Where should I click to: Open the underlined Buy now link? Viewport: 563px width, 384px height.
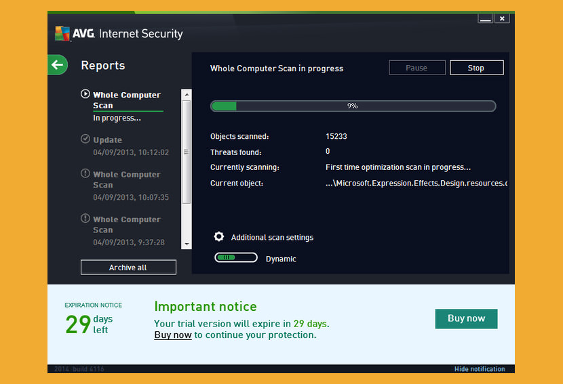pyautogui.click(x=173, y=335)
